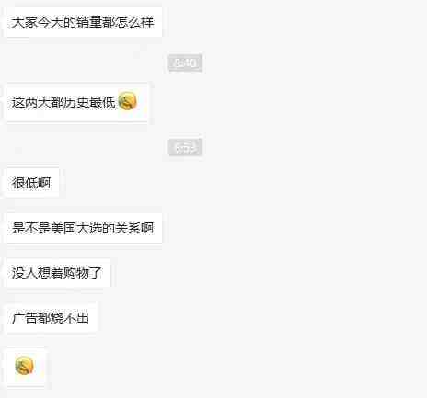The image size is (427, 398).
Task: Click the word 烧不出 in the ad message
Action: (70, 317)
